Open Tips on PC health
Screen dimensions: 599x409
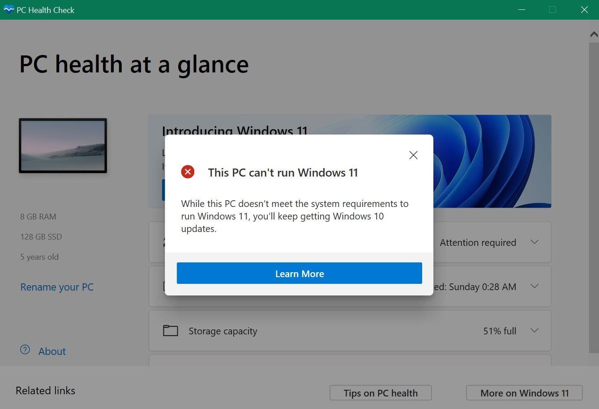(381, 393)
